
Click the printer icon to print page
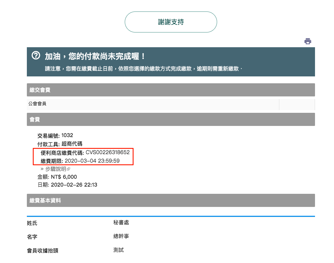coord(307,41)
